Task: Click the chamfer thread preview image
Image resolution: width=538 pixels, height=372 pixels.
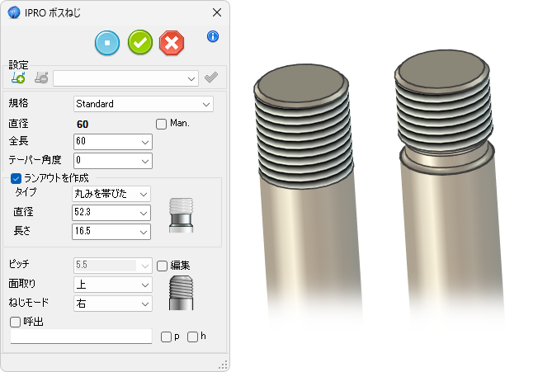Action: (x=180, y=293)
